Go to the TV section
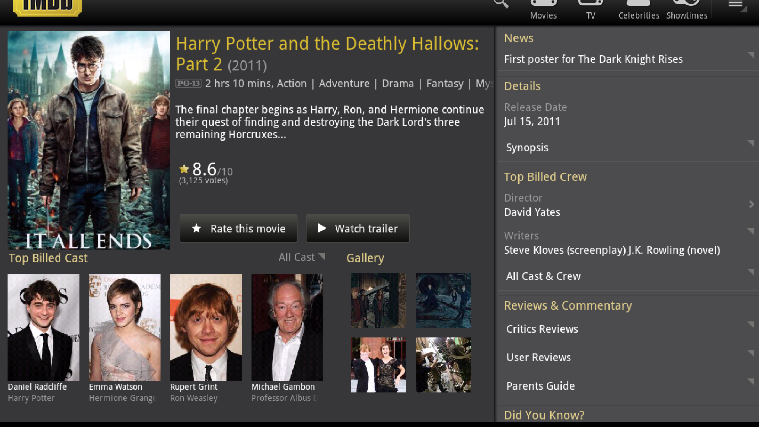Image resolution: width=759 pixels, height=427 pixels. coord(590,11)
